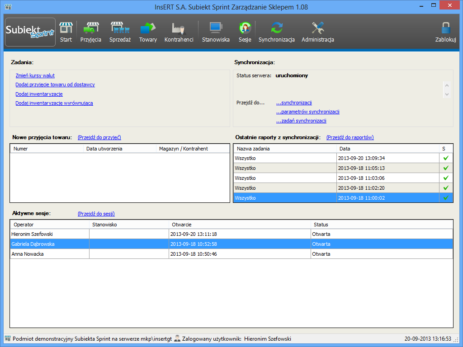The image size is (463, 347).
Task: Minimize the Subiekt Sprint window
Action: 421,5
